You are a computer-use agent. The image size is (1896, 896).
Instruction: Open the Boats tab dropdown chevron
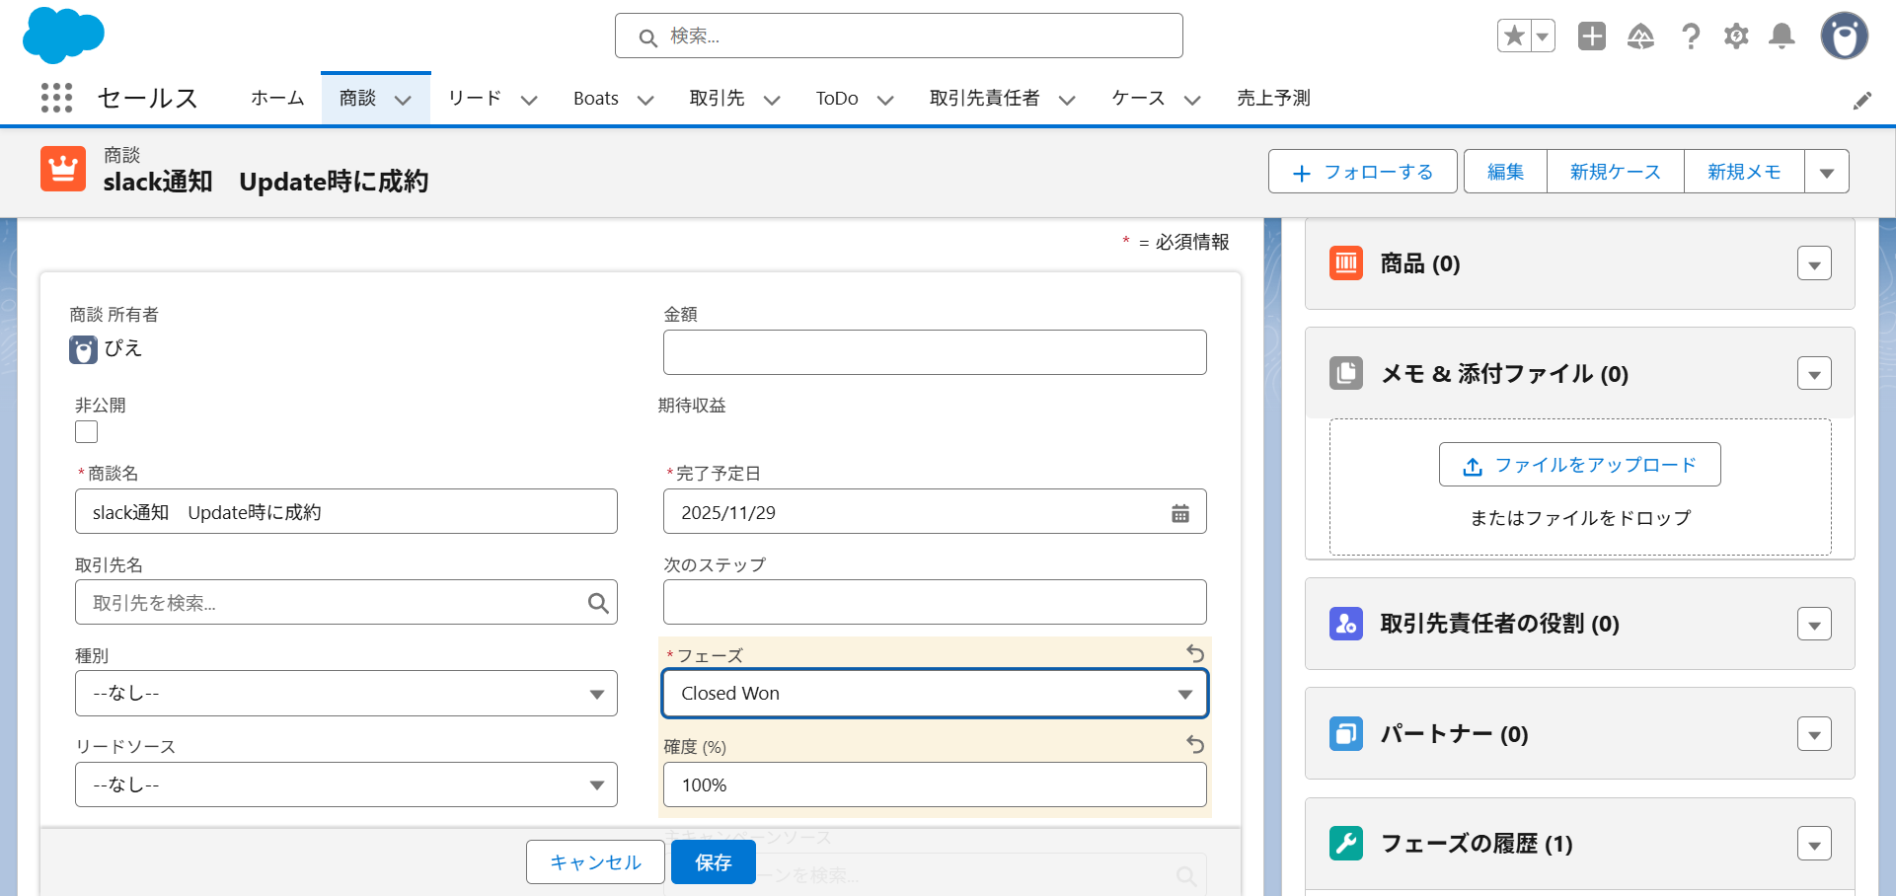pyautogui.click(x=645, y=100)
